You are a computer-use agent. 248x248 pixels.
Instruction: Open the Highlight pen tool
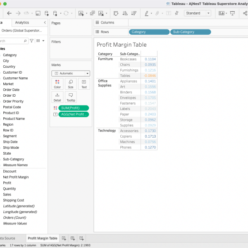click(147, 13)
